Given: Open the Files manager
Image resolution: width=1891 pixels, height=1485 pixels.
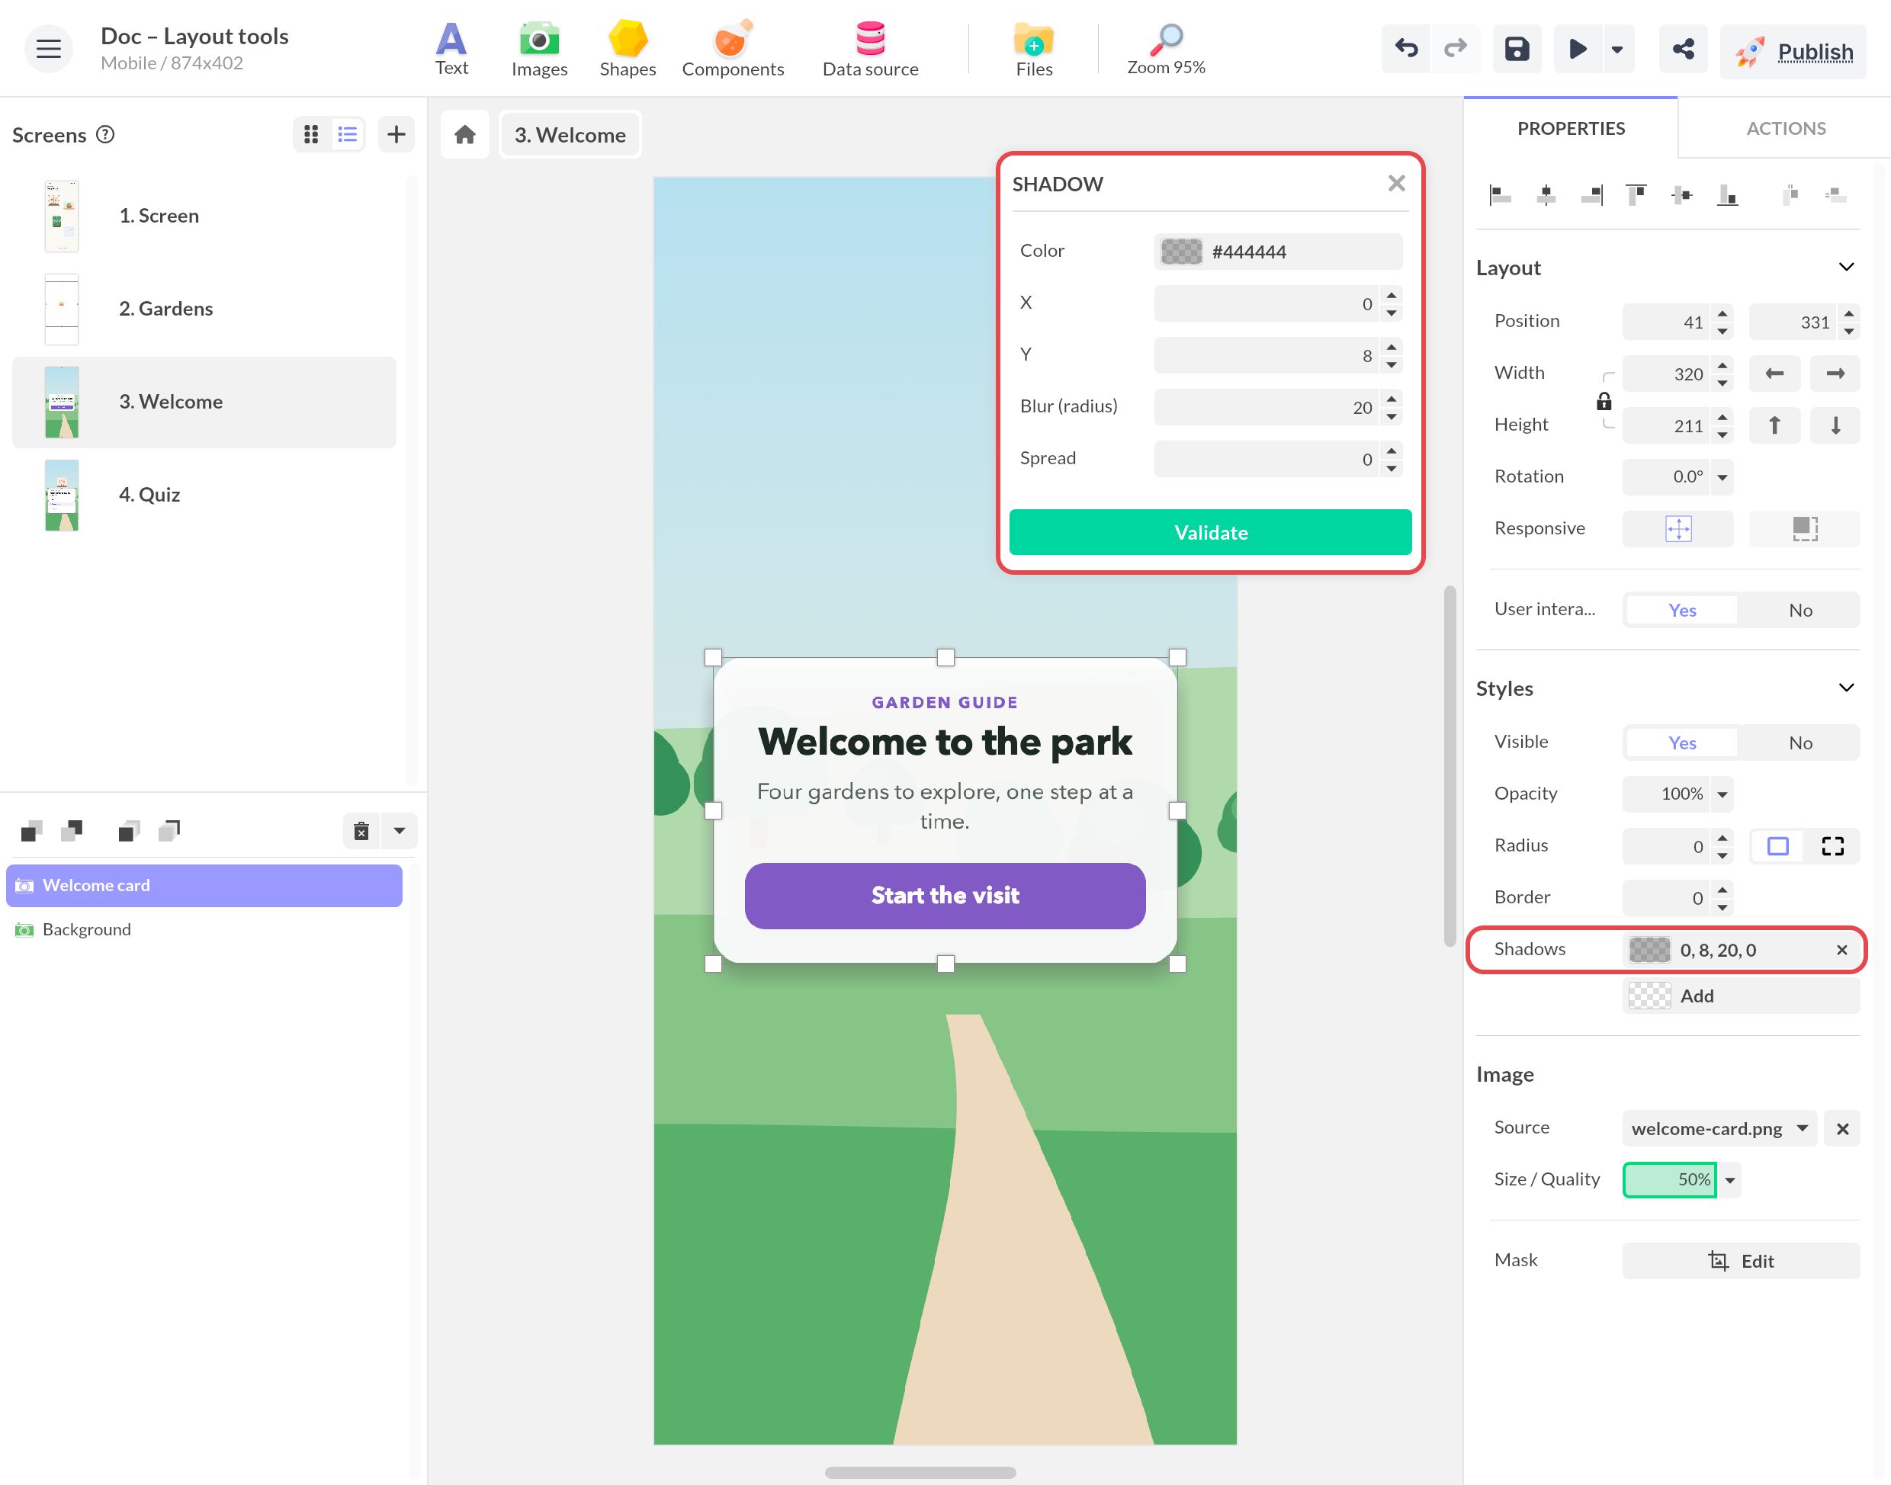Looking at the screenshot, I should coord(1033,50).
